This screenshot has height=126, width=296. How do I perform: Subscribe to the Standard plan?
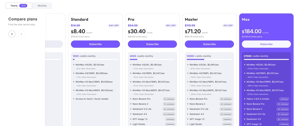(95, 44)
